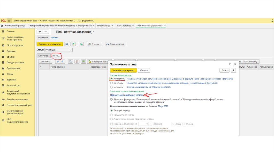
Task: Click the back navigation arrow
Action: click(40, 32)
